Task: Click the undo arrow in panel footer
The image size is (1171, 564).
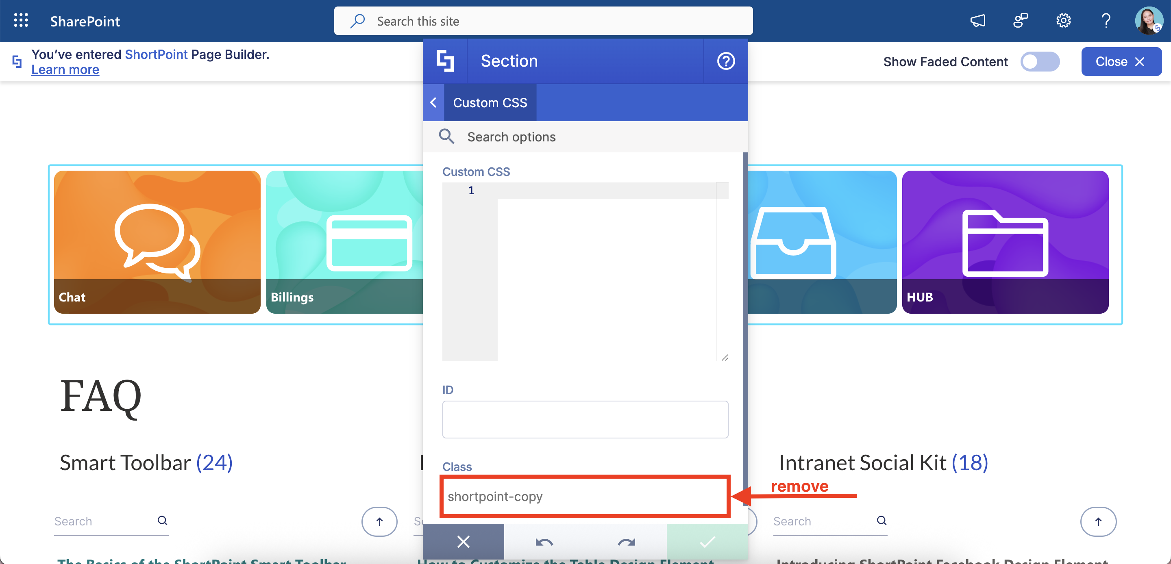Action: pos(544,542)
